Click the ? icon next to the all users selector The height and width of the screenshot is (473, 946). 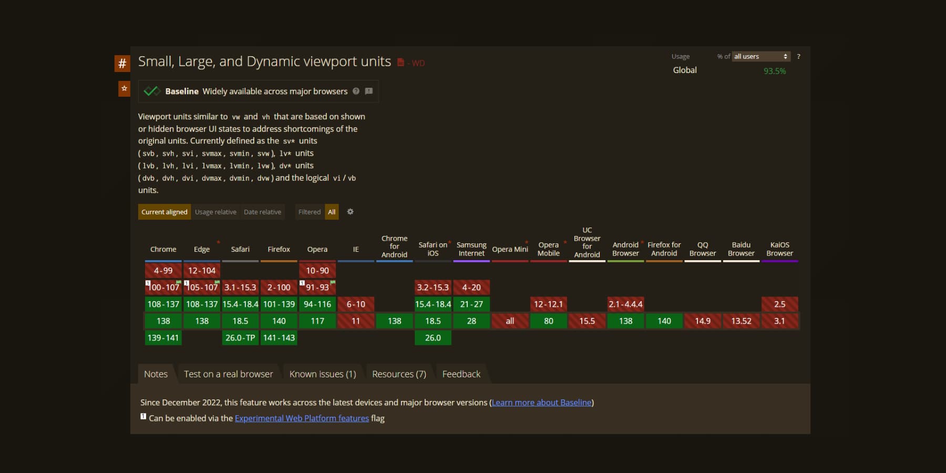pyautogui.click(x=798, y=56)
